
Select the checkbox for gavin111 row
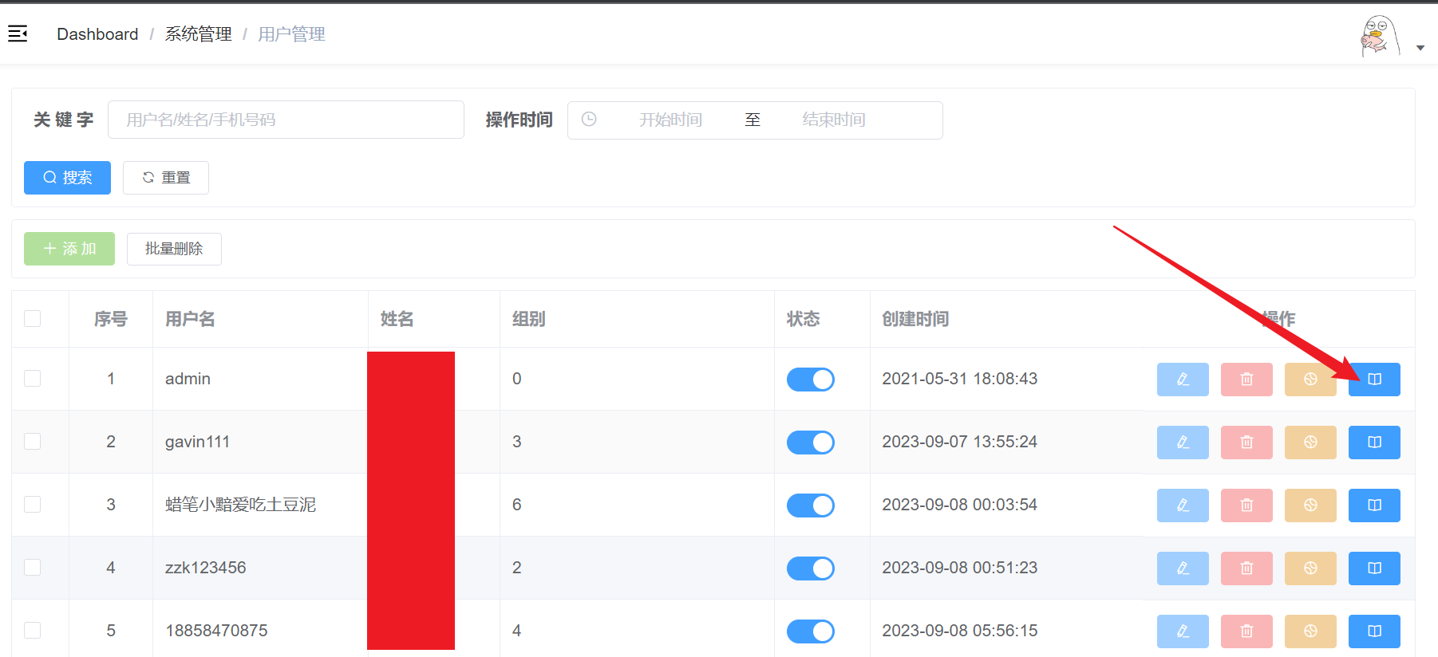click(33, 442)
